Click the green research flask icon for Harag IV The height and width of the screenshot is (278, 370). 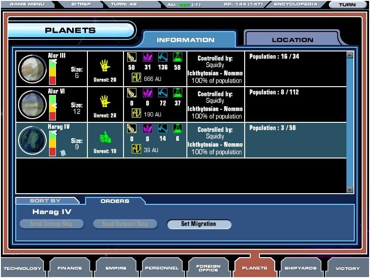click(x=178, y=128)
